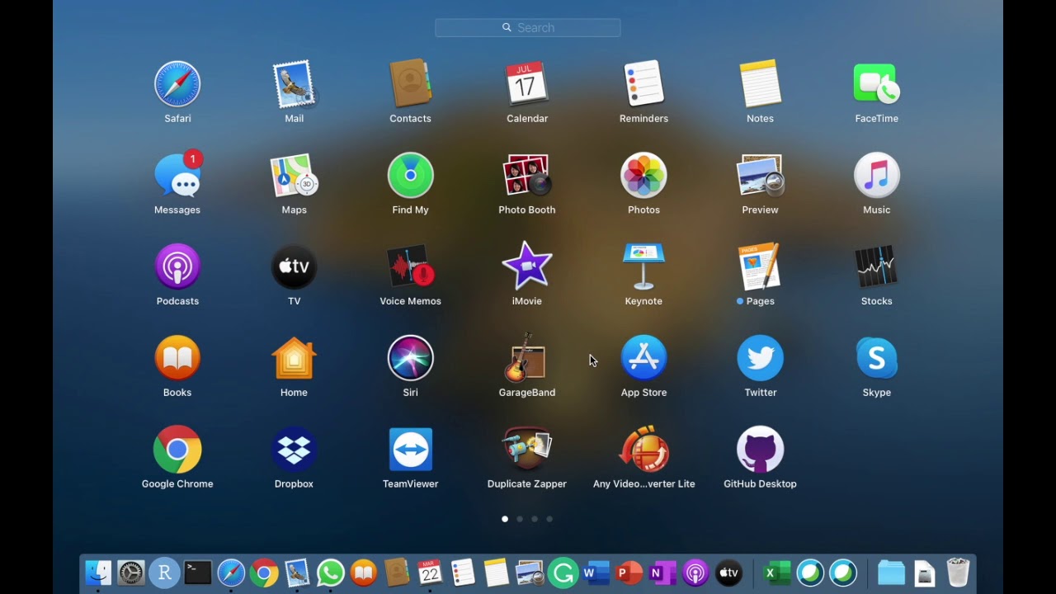Launch PowerPoint from the Dock
1056x594 pixels.
[629, 573]
